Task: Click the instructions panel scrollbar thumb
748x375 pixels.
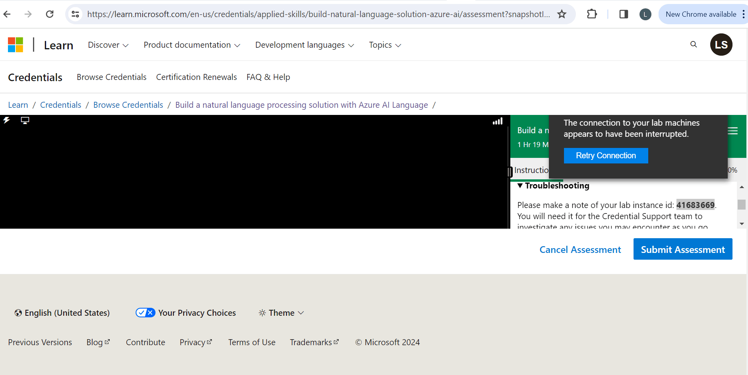Action: coord(742,204)
